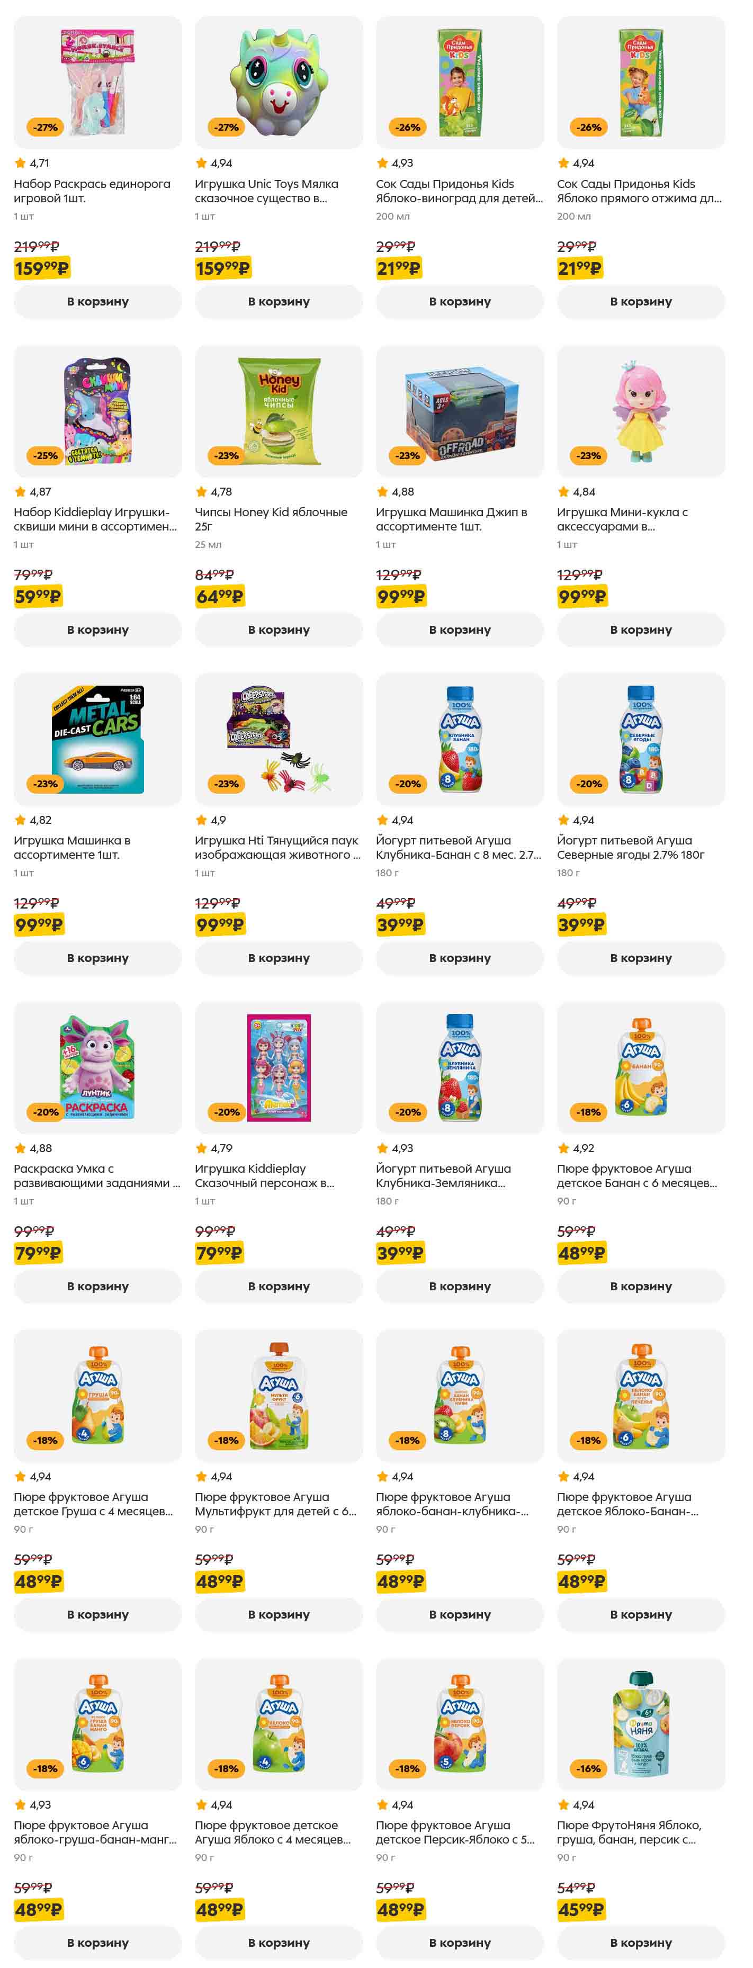
Task: Click the star icon beside the 4,71 rating
Action: click(20, 163)
